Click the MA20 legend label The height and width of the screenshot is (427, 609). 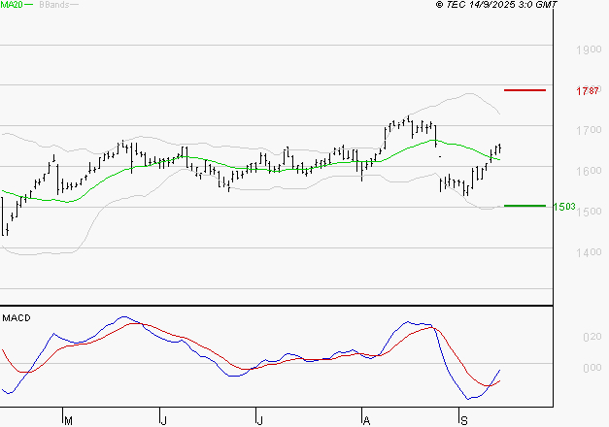(x=12, y=5)
